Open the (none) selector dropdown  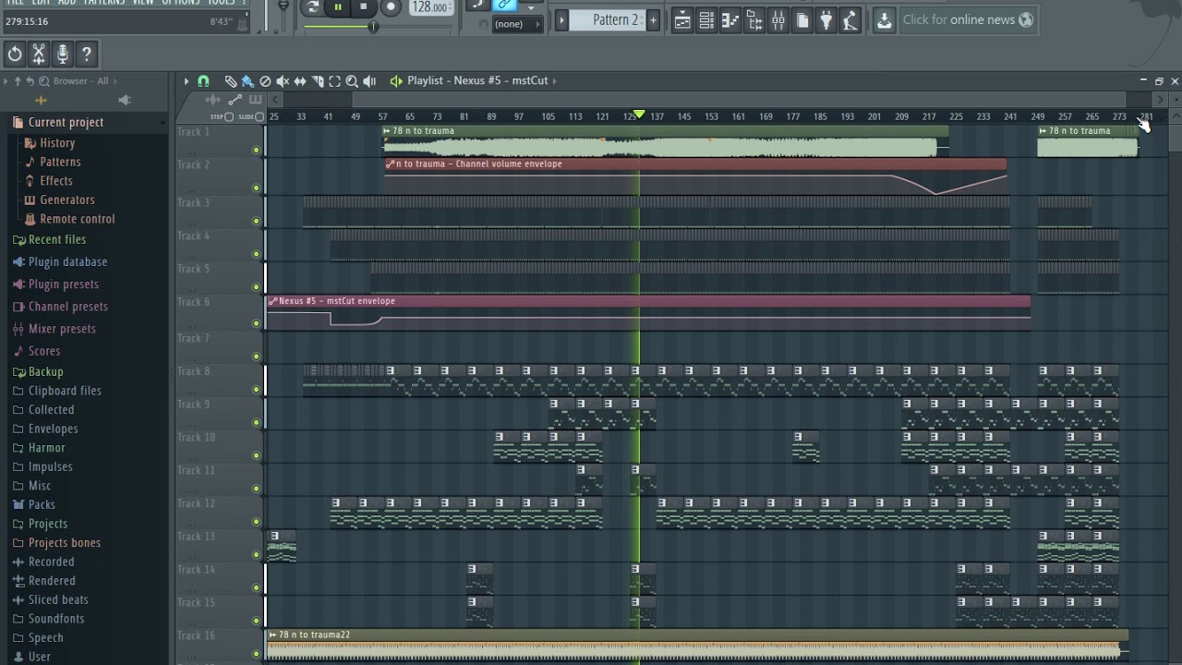point(517,24)
